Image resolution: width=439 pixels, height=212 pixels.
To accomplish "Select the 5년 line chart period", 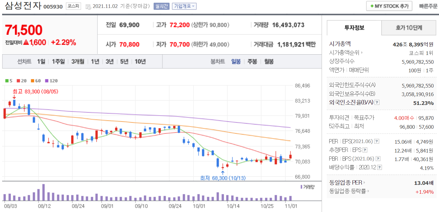I will click(x=124, y=62).
